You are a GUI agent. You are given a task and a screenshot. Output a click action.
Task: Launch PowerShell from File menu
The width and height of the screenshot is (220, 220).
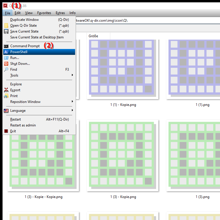(x=39, y=52)
